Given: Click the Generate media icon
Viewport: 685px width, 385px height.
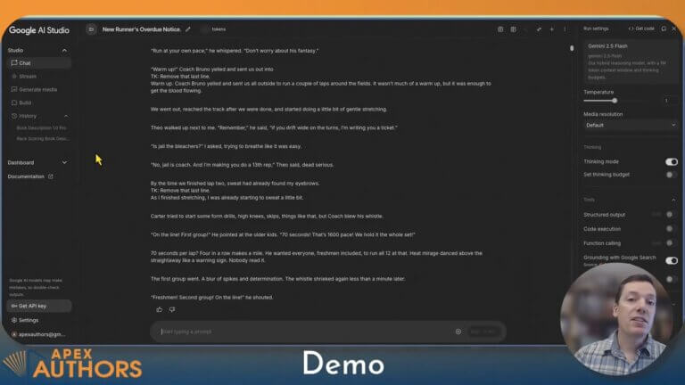Looking at the screenshot, I should coord(14,89).
